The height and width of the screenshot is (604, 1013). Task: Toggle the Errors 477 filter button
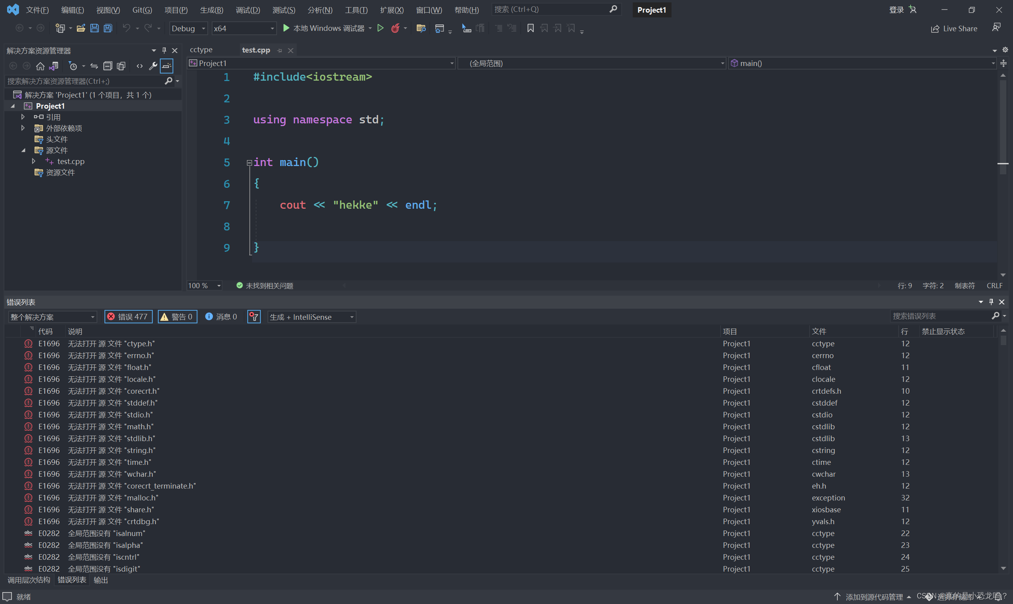click(x=128, y=317)
